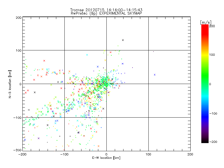Click the orange X marker near the bottom axis
This screenshot has height=168, width=224.
99,146
